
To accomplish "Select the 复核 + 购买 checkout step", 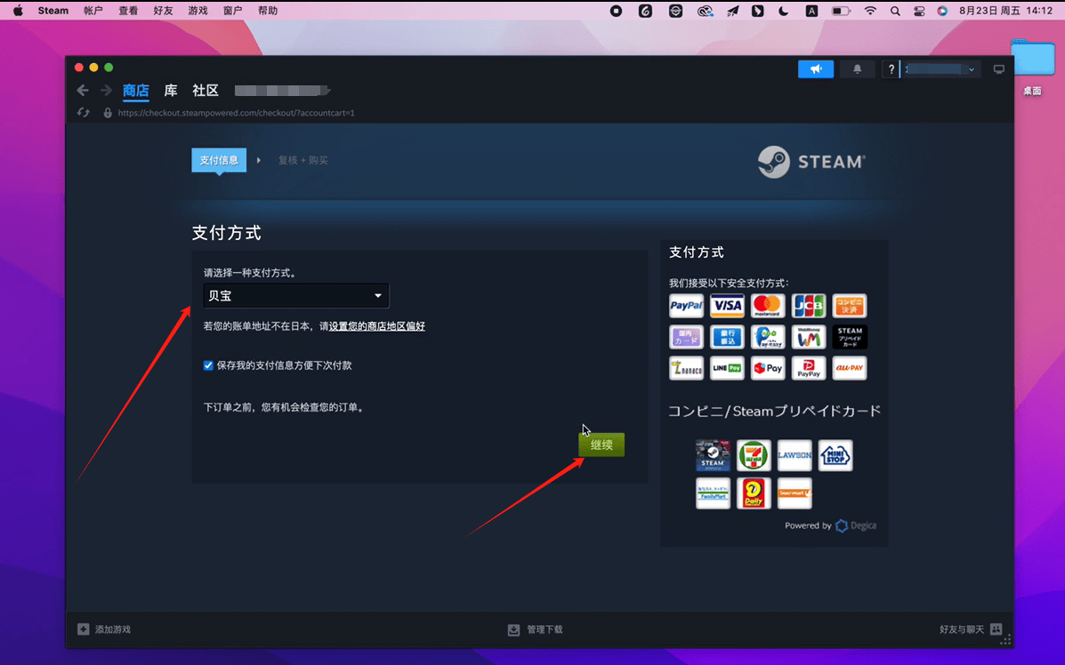I will click(x=303, y=160).
